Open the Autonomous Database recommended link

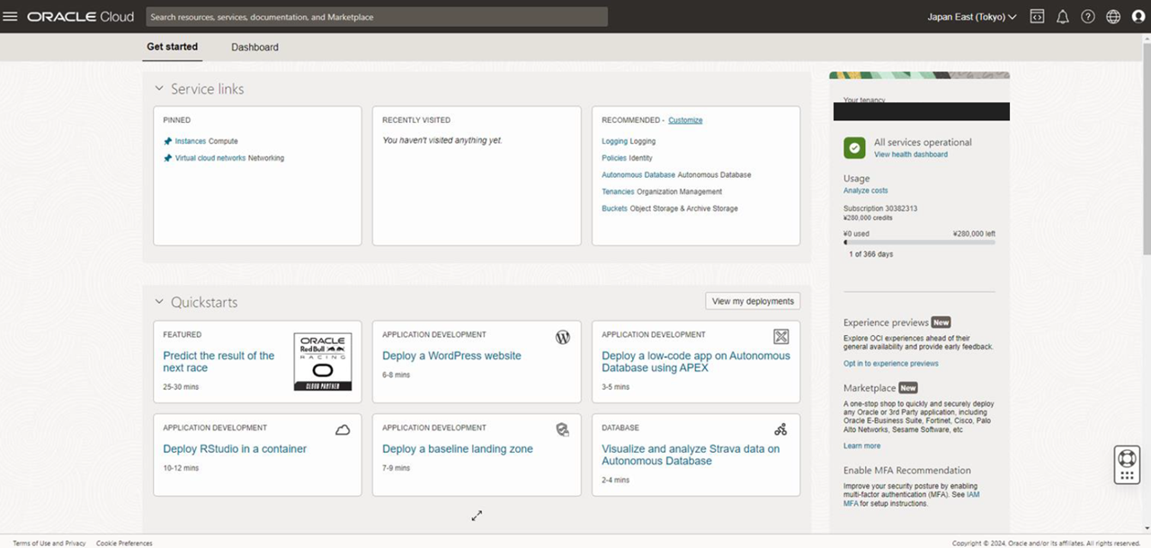coord(638,175)
